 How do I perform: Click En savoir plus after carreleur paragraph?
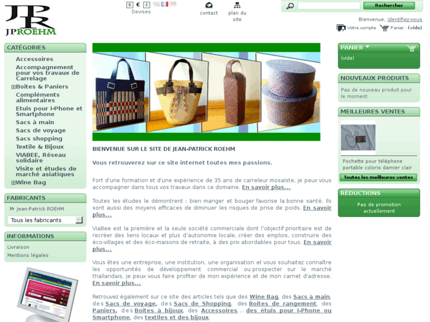click(x=266, y=187)
